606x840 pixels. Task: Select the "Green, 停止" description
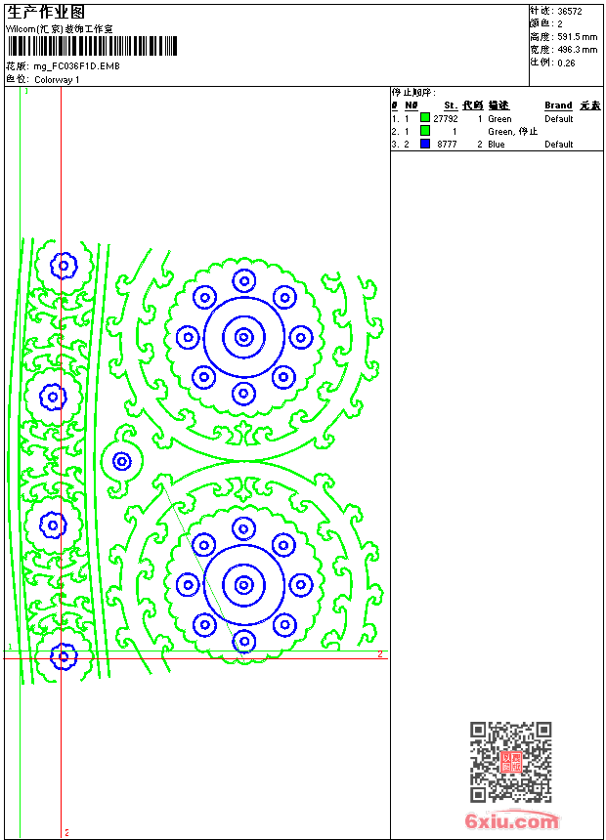coord(513,131)
